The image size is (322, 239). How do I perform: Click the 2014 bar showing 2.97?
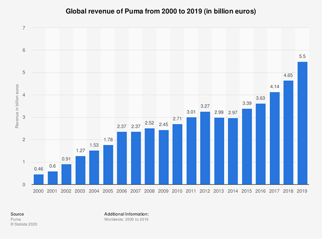pyautogui.click(x=232, y=151)
